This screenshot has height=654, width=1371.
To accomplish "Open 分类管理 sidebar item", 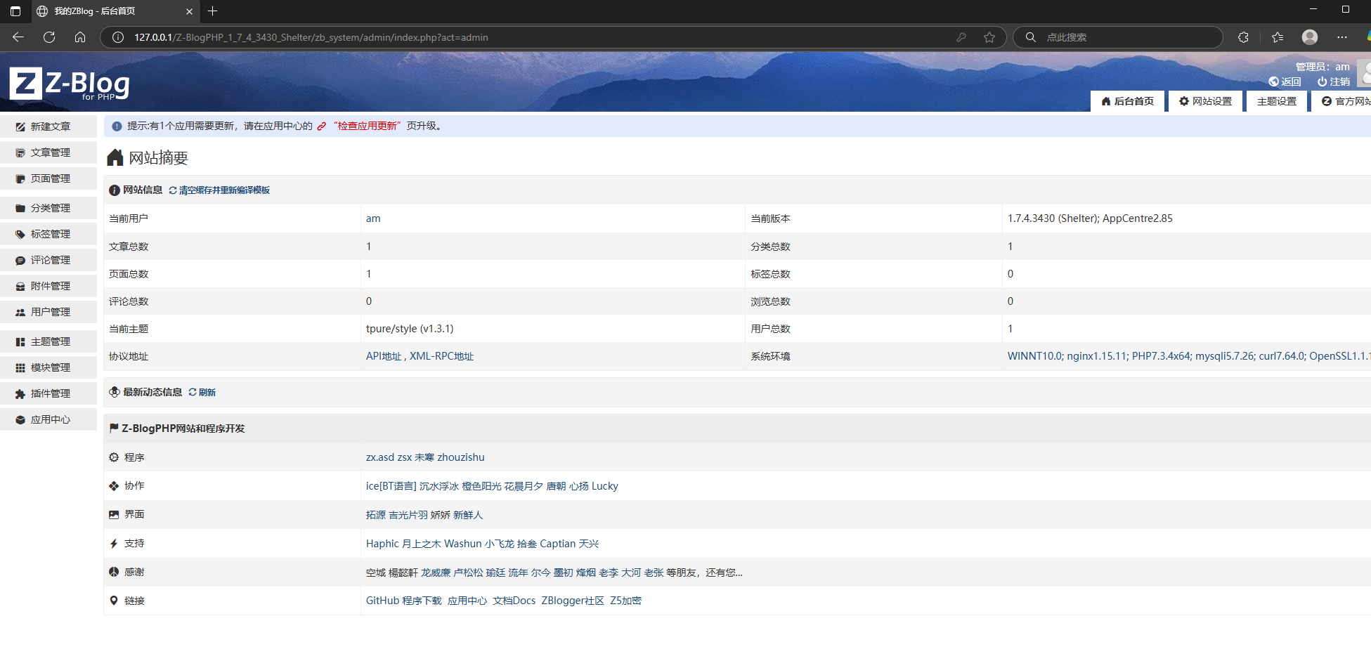I will click(x=48, y=208).
